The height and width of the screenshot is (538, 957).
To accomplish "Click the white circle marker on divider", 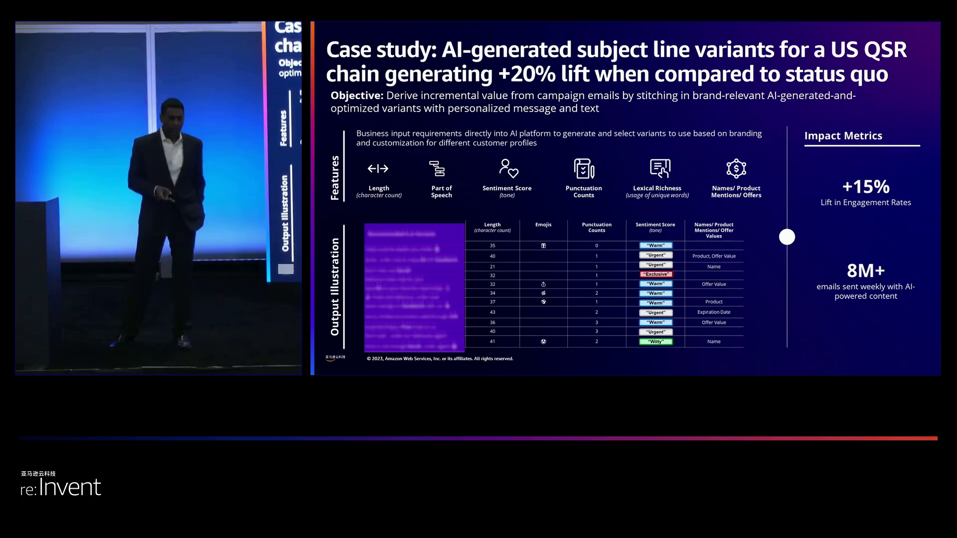I will coord(787,237).
